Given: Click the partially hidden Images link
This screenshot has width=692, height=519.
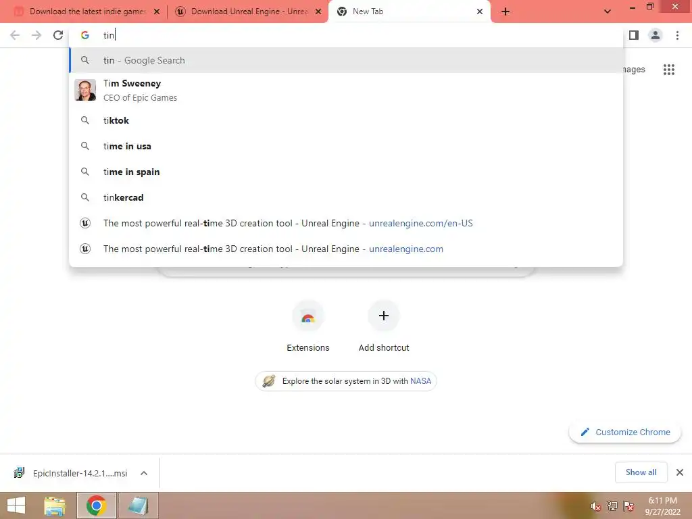Looking at the screenshot, I should (x=635, y=70).
